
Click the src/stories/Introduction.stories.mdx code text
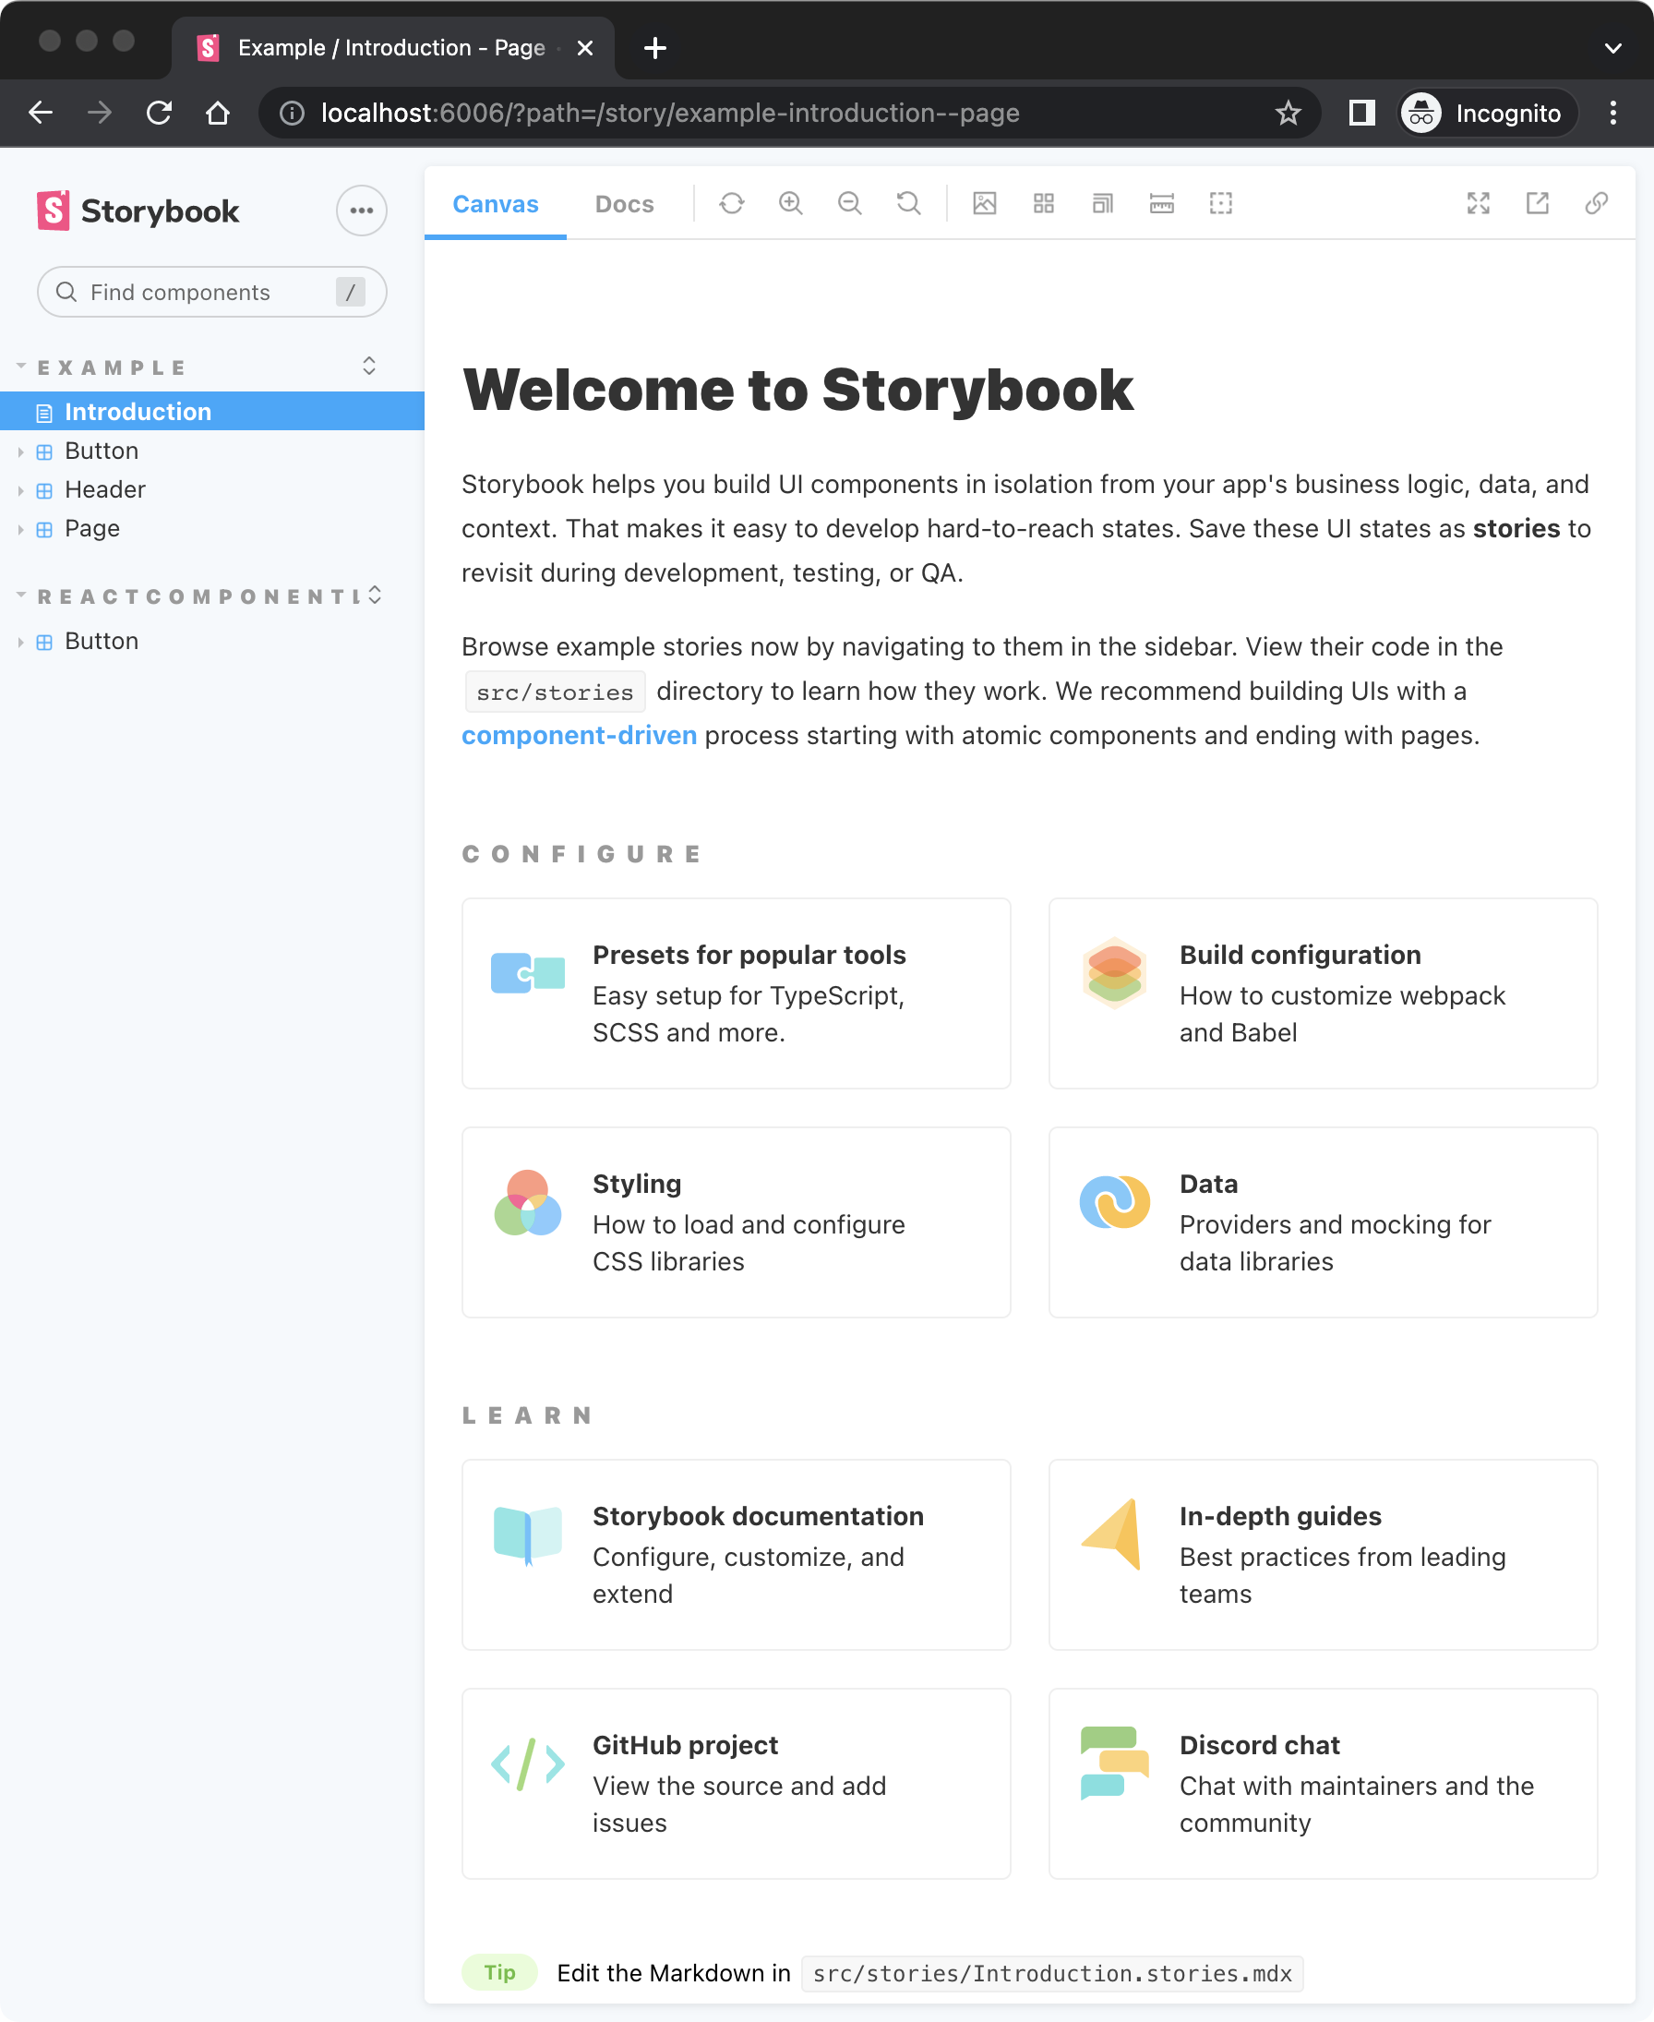[1052, 1972]
